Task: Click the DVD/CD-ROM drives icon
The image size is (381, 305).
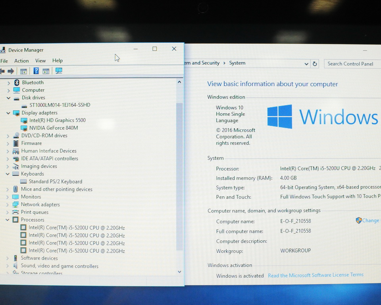Action: 16,135
